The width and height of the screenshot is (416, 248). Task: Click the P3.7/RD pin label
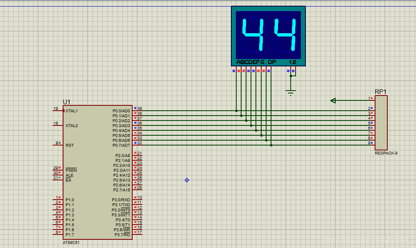coord(122,235)
